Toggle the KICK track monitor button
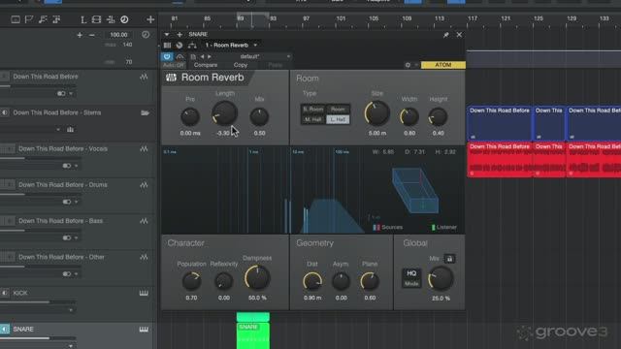The height and width of the screenshot is (349, 621). point(5,293)
